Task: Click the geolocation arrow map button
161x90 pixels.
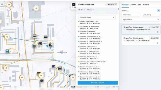Action: pyautogui.click(x=2, y=9)
